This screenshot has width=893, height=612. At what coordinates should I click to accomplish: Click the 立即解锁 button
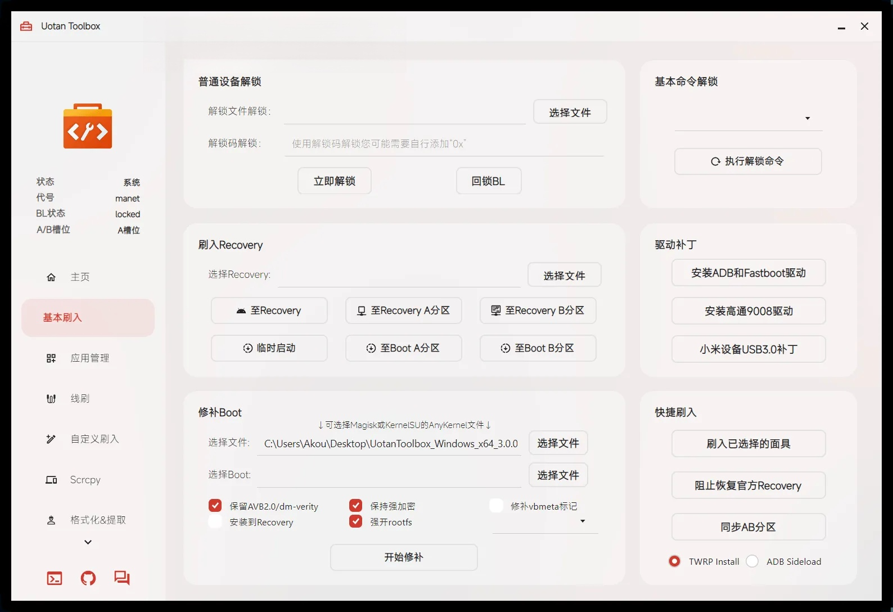(335, 181)
